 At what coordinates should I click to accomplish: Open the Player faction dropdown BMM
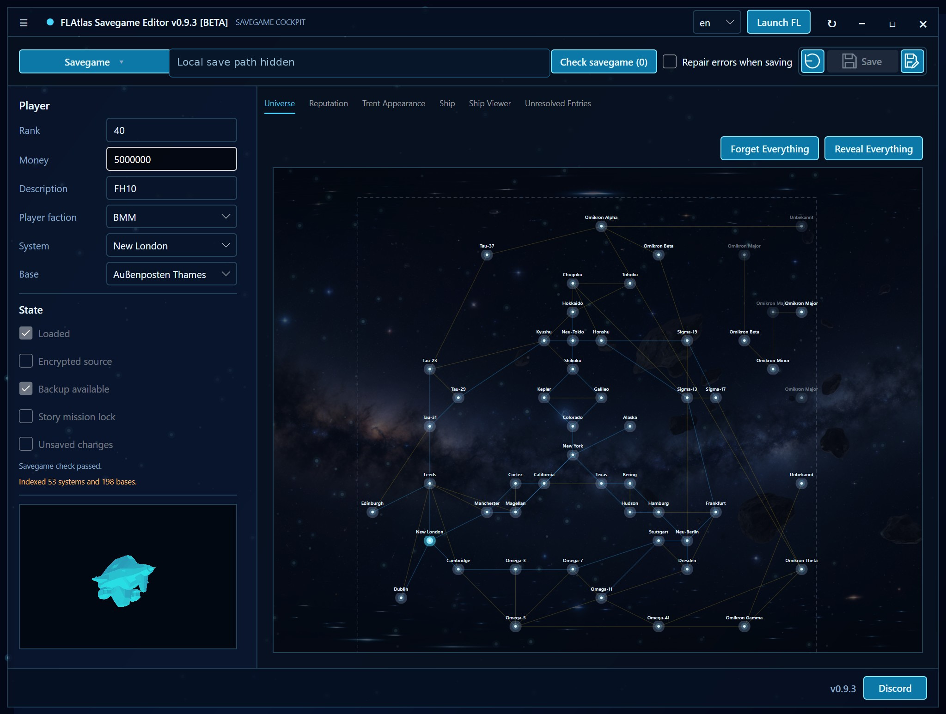(x=171, y=217)
